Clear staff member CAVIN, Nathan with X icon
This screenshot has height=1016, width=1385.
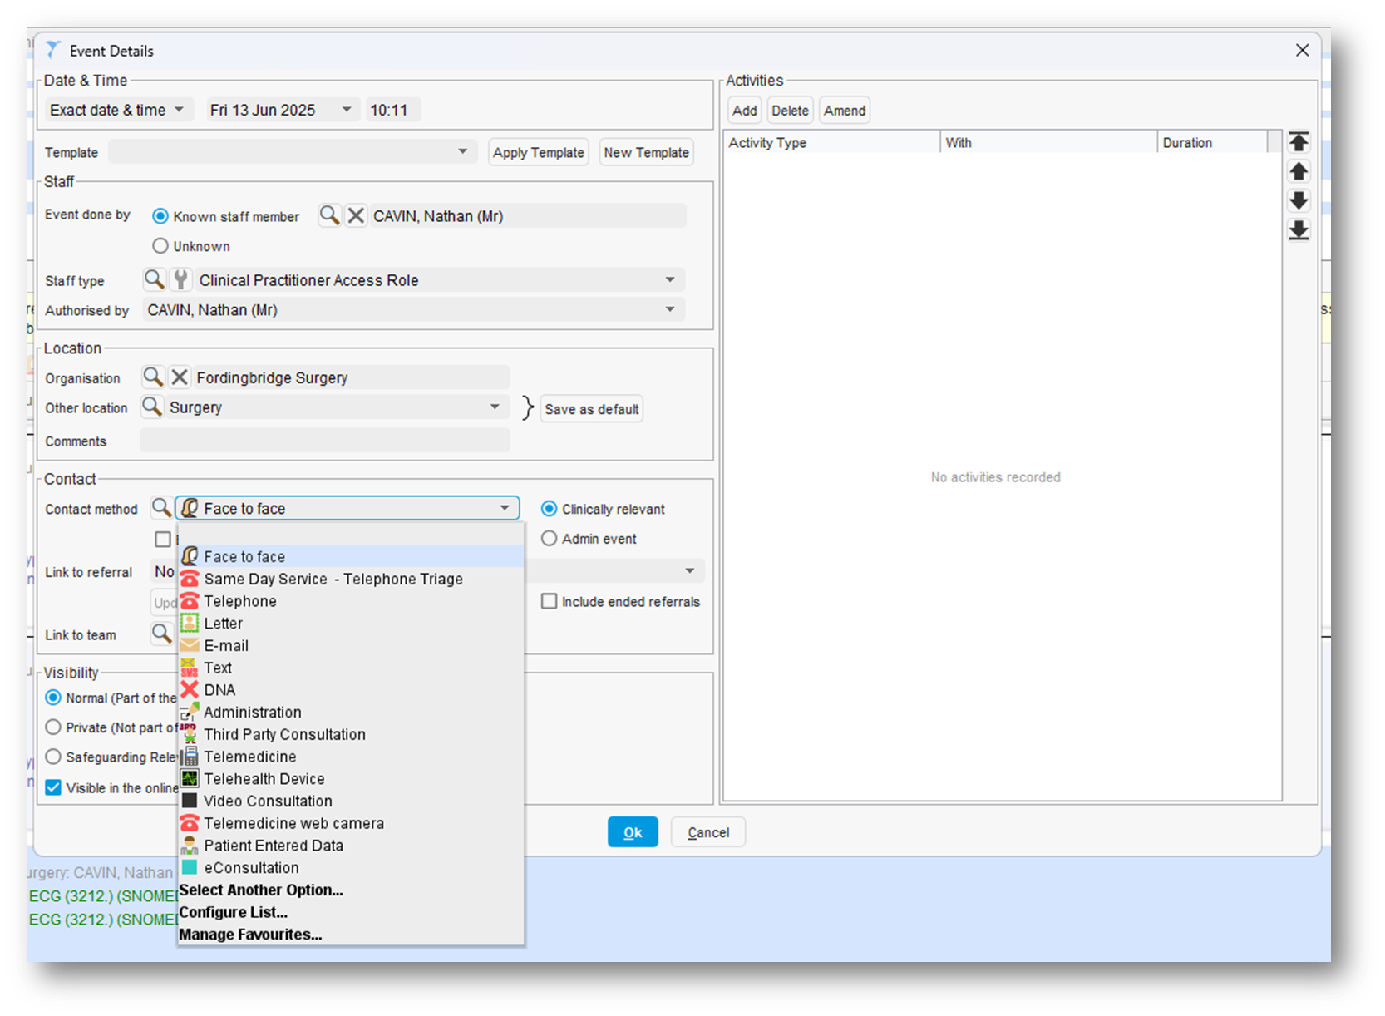point(356,216)
